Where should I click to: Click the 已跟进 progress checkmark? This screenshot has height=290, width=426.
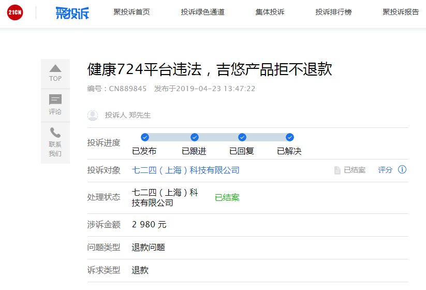pos(195,137)
